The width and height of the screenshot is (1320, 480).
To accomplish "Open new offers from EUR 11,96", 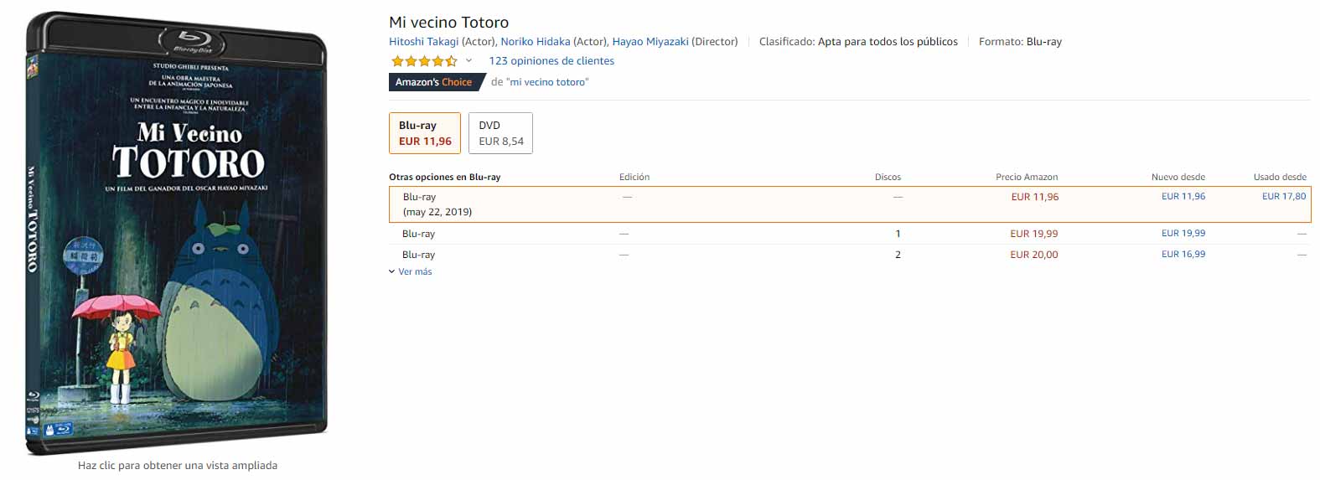I will click(1183, 196).
